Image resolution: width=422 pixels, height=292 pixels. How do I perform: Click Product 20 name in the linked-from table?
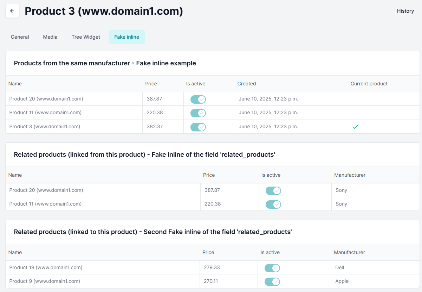click(46, 190)
